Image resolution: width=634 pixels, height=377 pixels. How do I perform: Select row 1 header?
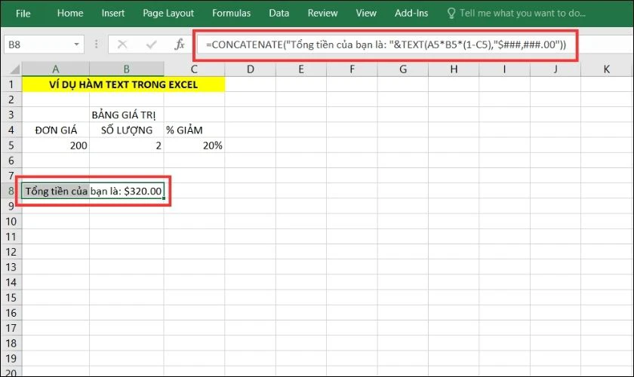[x=11, y=84]
